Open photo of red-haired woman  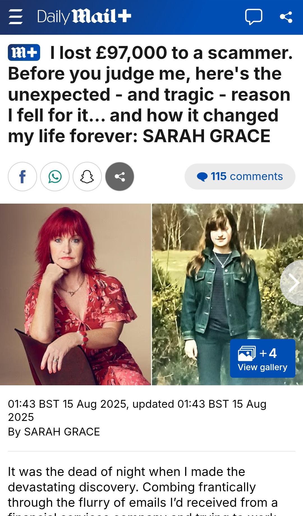click(x=75, y=294)
